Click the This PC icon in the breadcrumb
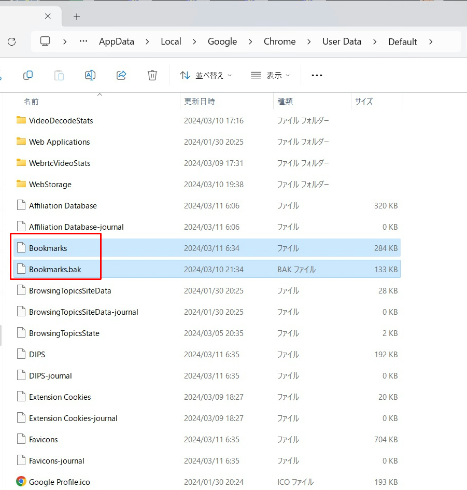The image size is (467, 490). [x=45, y=41]
